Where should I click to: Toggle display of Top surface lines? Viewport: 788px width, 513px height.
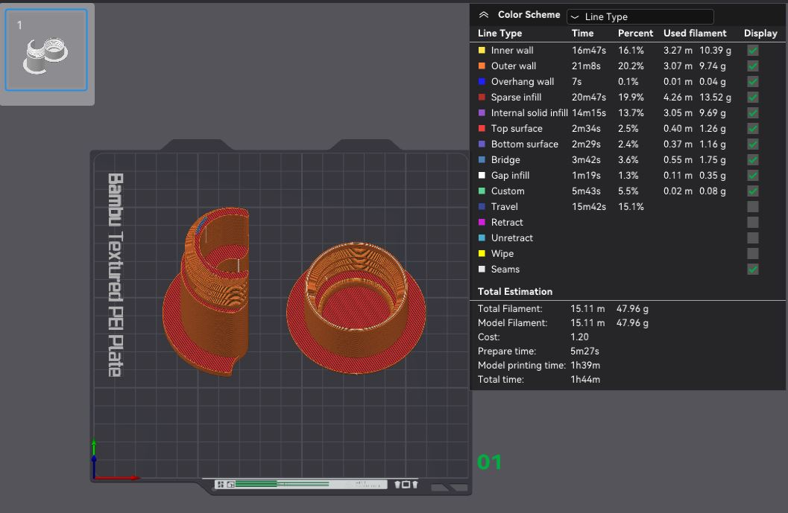coord(752,129)
